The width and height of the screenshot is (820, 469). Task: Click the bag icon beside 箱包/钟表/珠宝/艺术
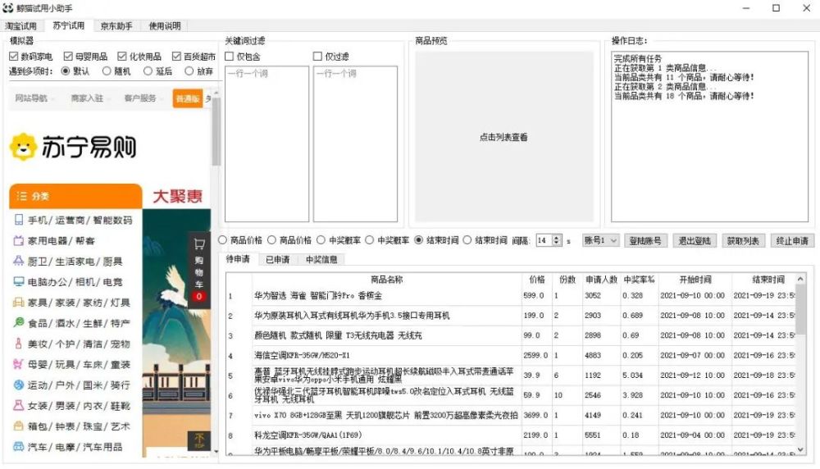click(x=19, y=426)
